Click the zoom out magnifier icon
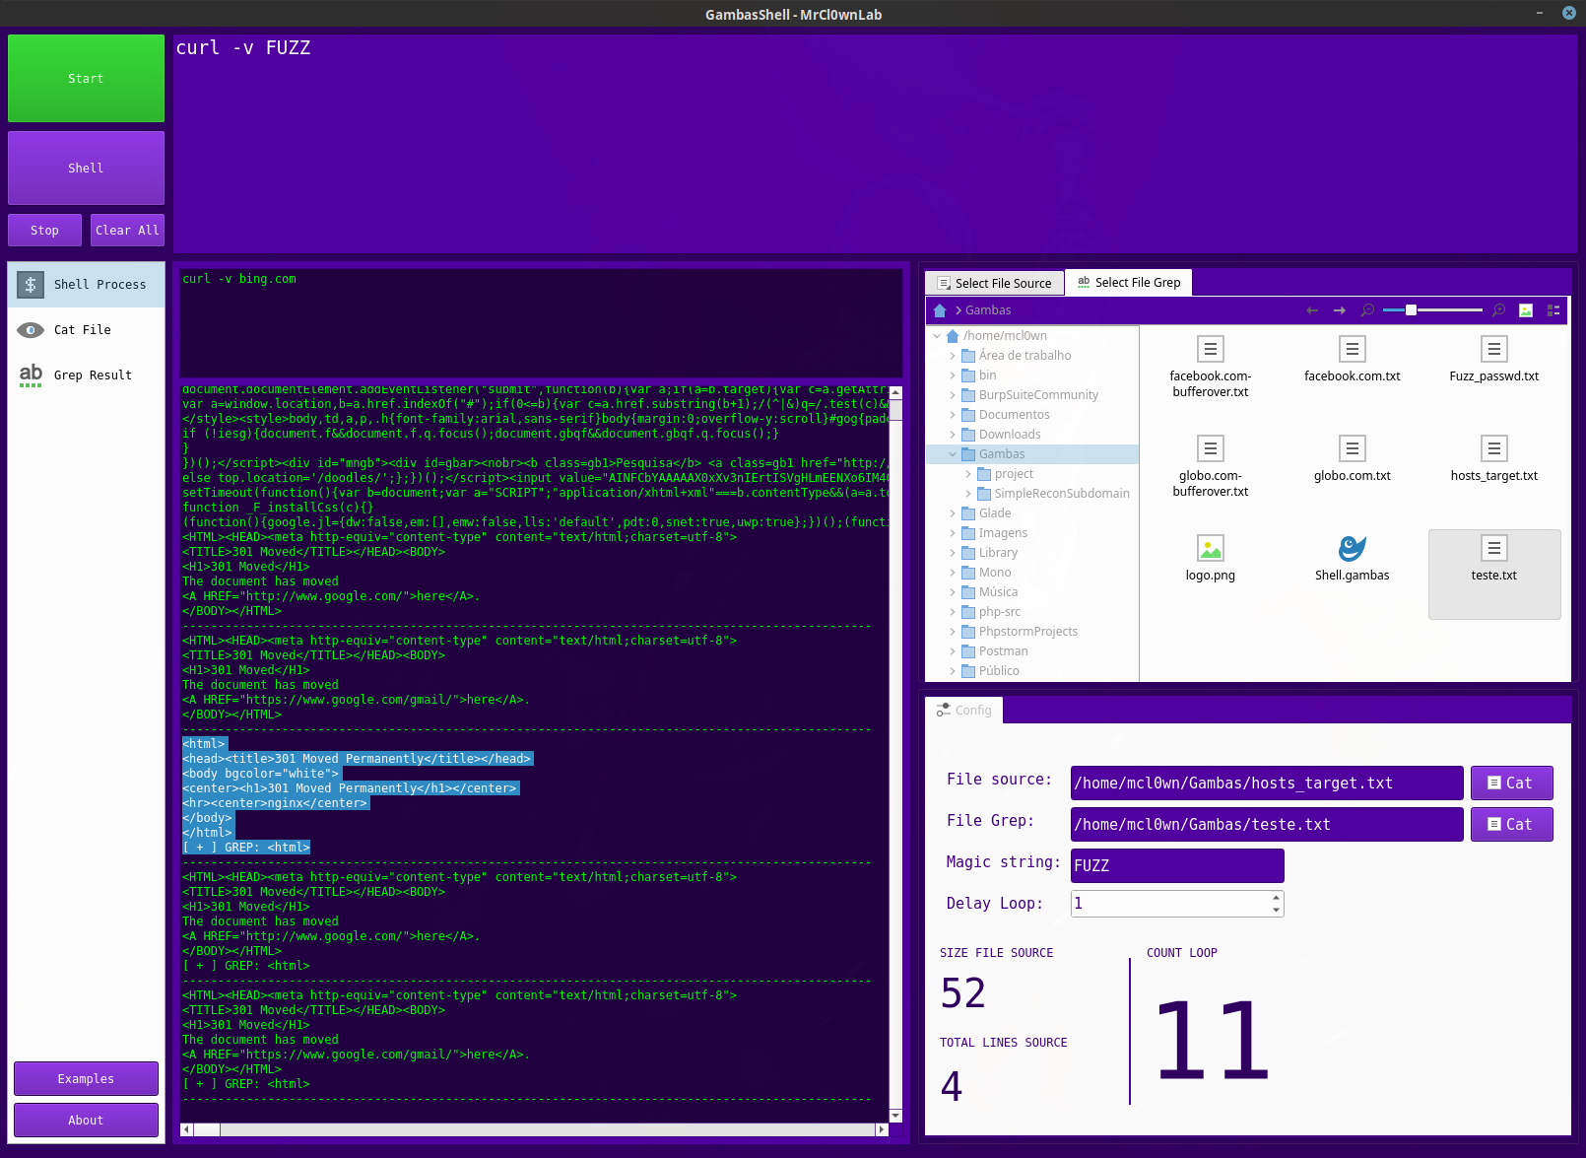This screenshot has width=1586, height=1158. coord(1367,310)
